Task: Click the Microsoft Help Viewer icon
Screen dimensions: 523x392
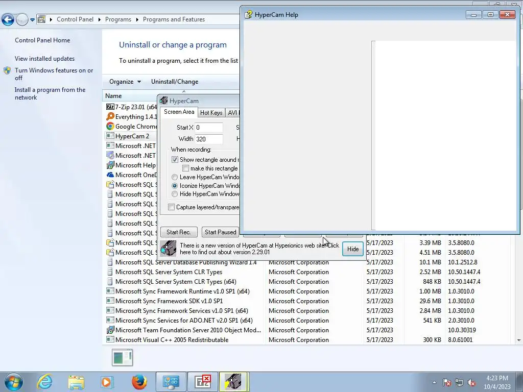Action: (x=110, y=165)
